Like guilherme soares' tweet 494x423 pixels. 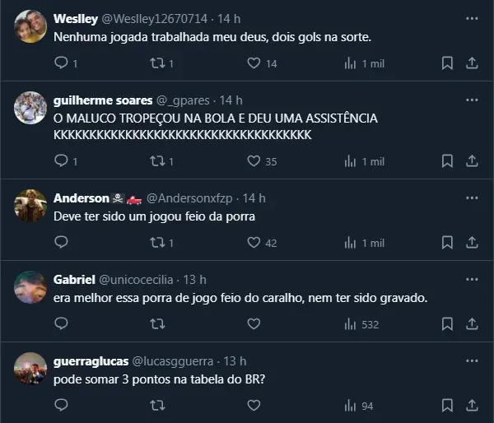point(254,161)
